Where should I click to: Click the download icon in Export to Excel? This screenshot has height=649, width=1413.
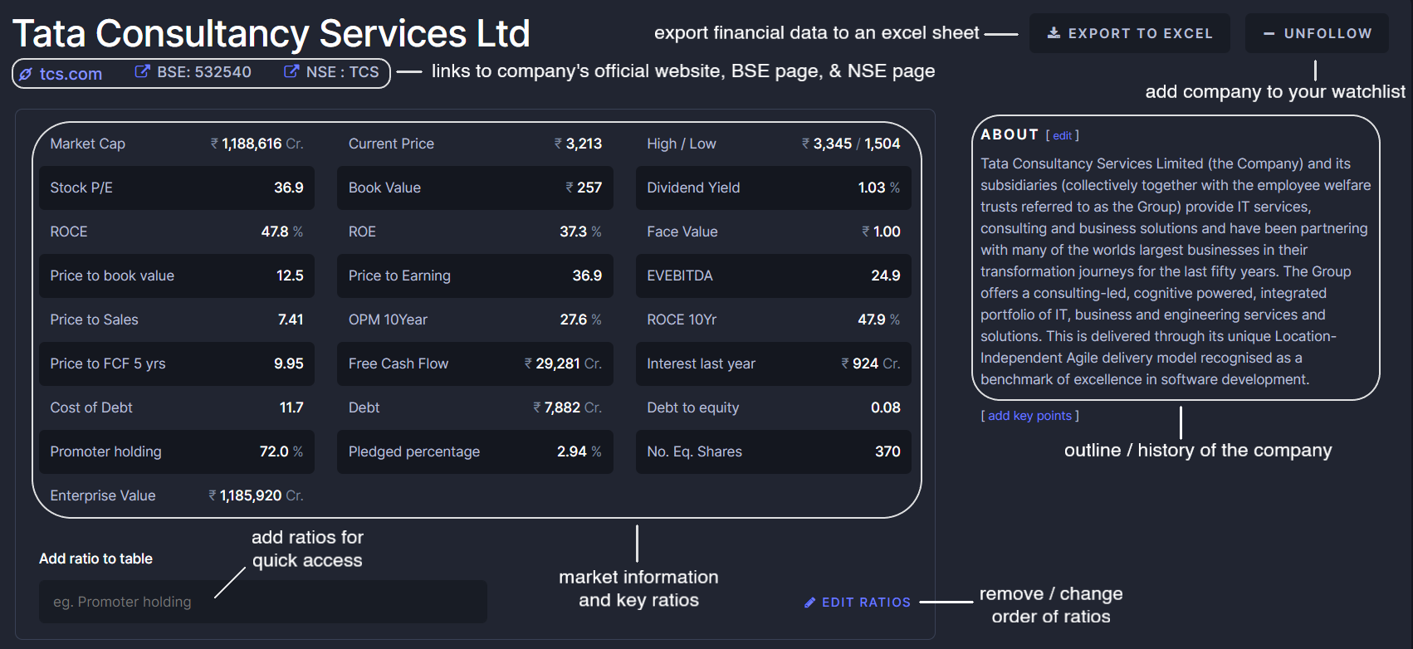coord(1054,33)
